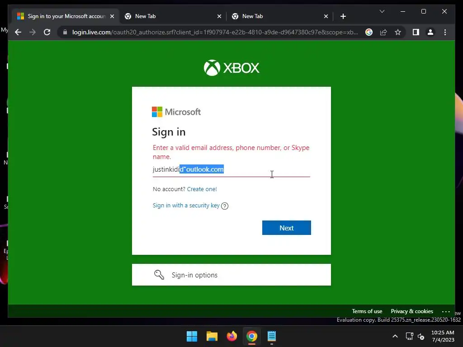Open a new browser tab

pos(343,17)
